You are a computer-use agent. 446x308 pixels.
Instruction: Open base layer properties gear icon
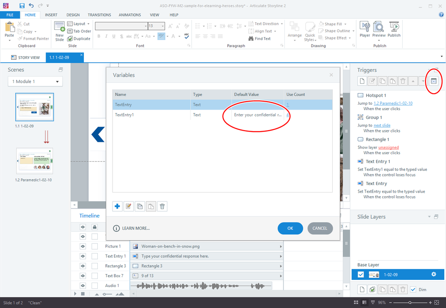coord(433,275)
